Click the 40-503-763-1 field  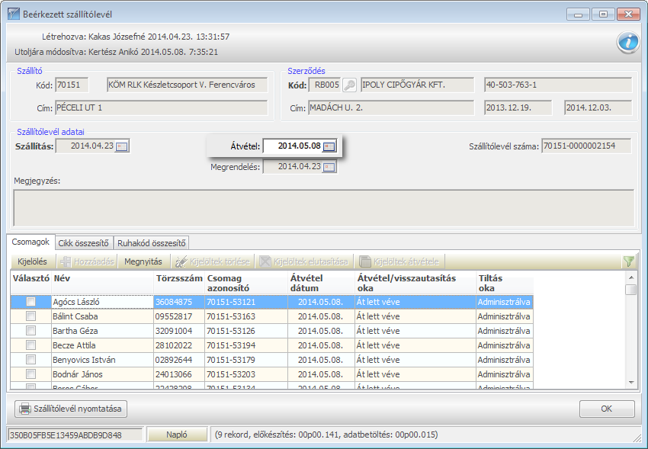[558, 85]
